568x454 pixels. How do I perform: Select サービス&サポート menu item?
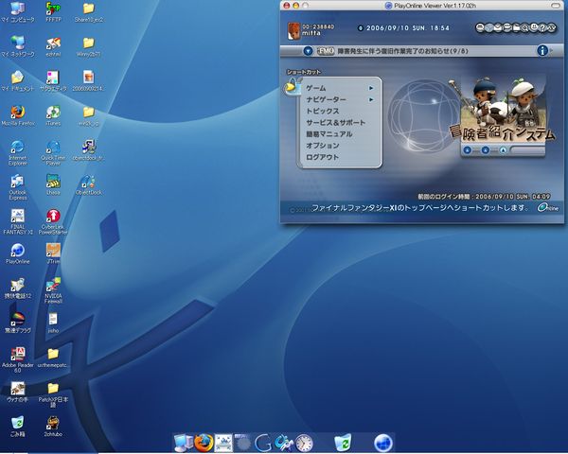(x=335, y=123)
